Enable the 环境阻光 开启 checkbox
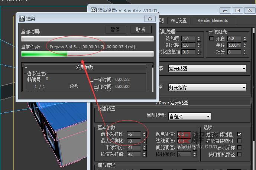Viewport: 256px width, 170px height. click(x=211, y=39)
